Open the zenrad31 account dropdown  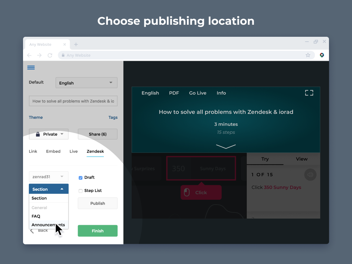(48, 177)
